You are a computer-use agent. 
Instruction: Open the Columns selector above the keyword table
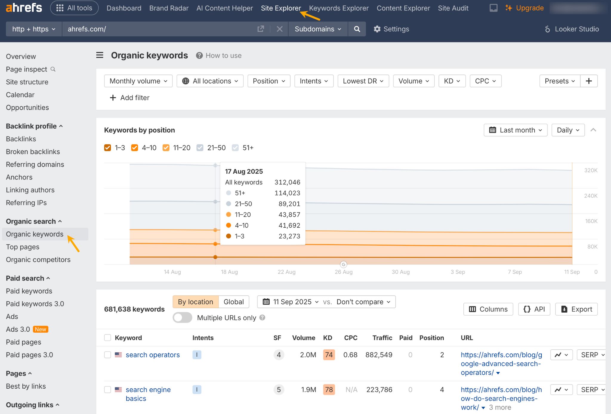487,309
